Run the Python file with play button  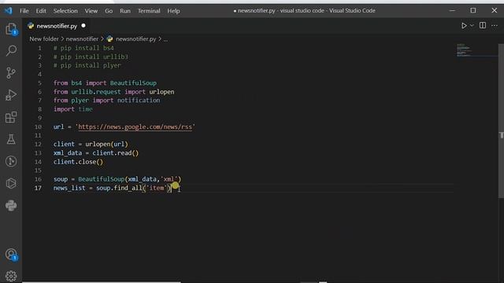pos(464,26)
